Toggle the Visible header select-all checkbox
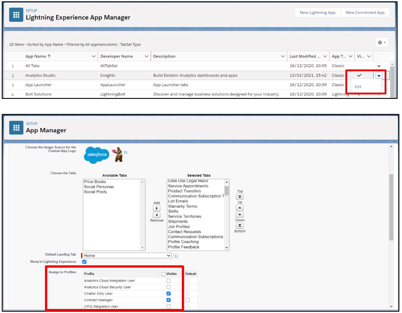Image resolution: width=402 pixels, height=313 pixels. click(x=164, y=274)
